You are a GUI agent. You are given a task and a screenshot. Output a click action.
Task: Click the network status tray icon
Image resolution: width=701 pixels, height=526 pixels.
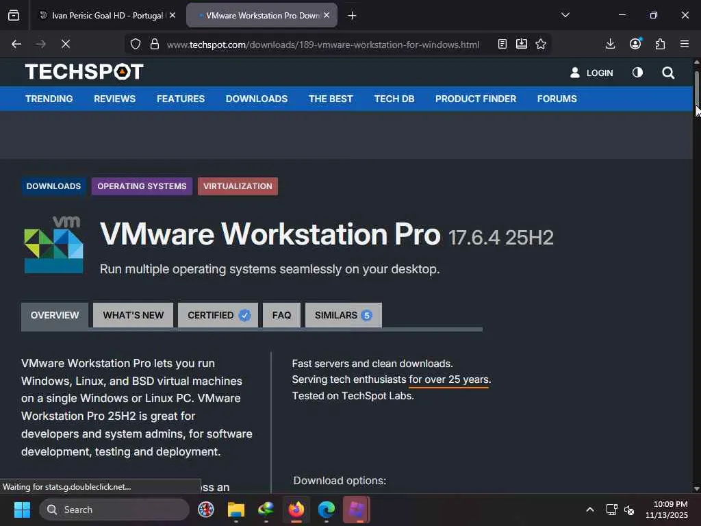(611, 510)
